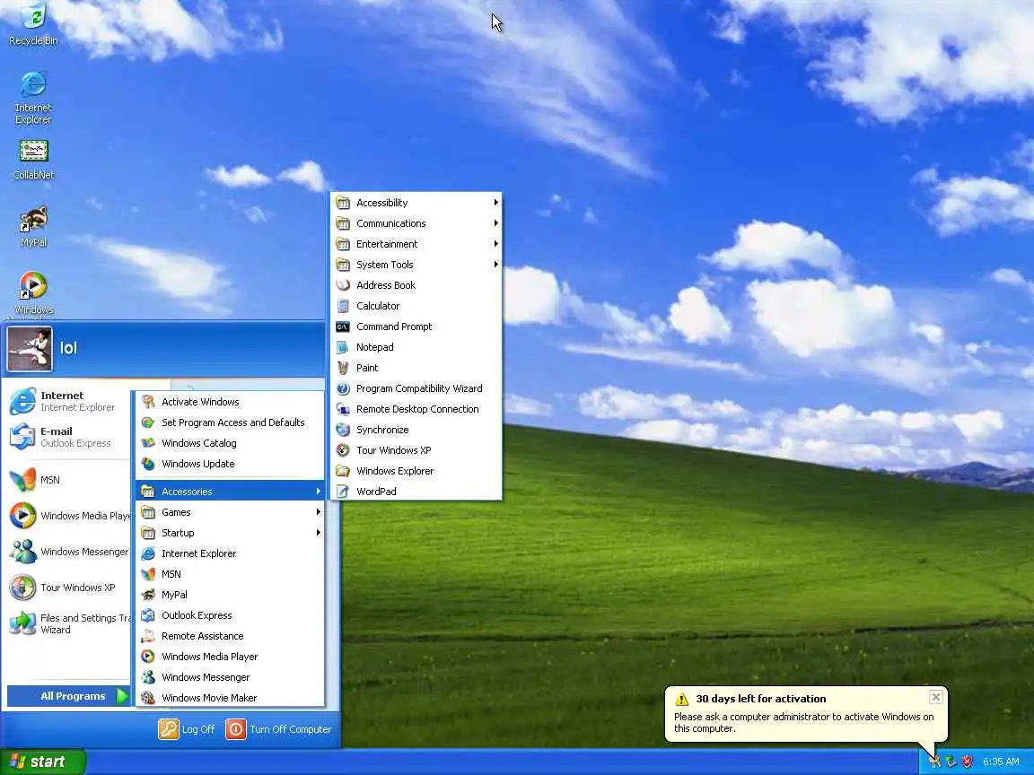Open Internet Explorer desktop icon
The width and height of the screenshot is (1034, 775).
(33, 98)
